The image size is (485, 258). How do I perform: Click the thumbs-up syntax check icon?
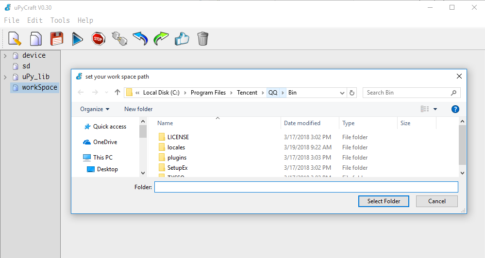[x=182, y=39]
